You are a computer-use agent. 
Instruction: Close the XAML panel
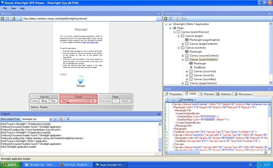tap(269, 89)
